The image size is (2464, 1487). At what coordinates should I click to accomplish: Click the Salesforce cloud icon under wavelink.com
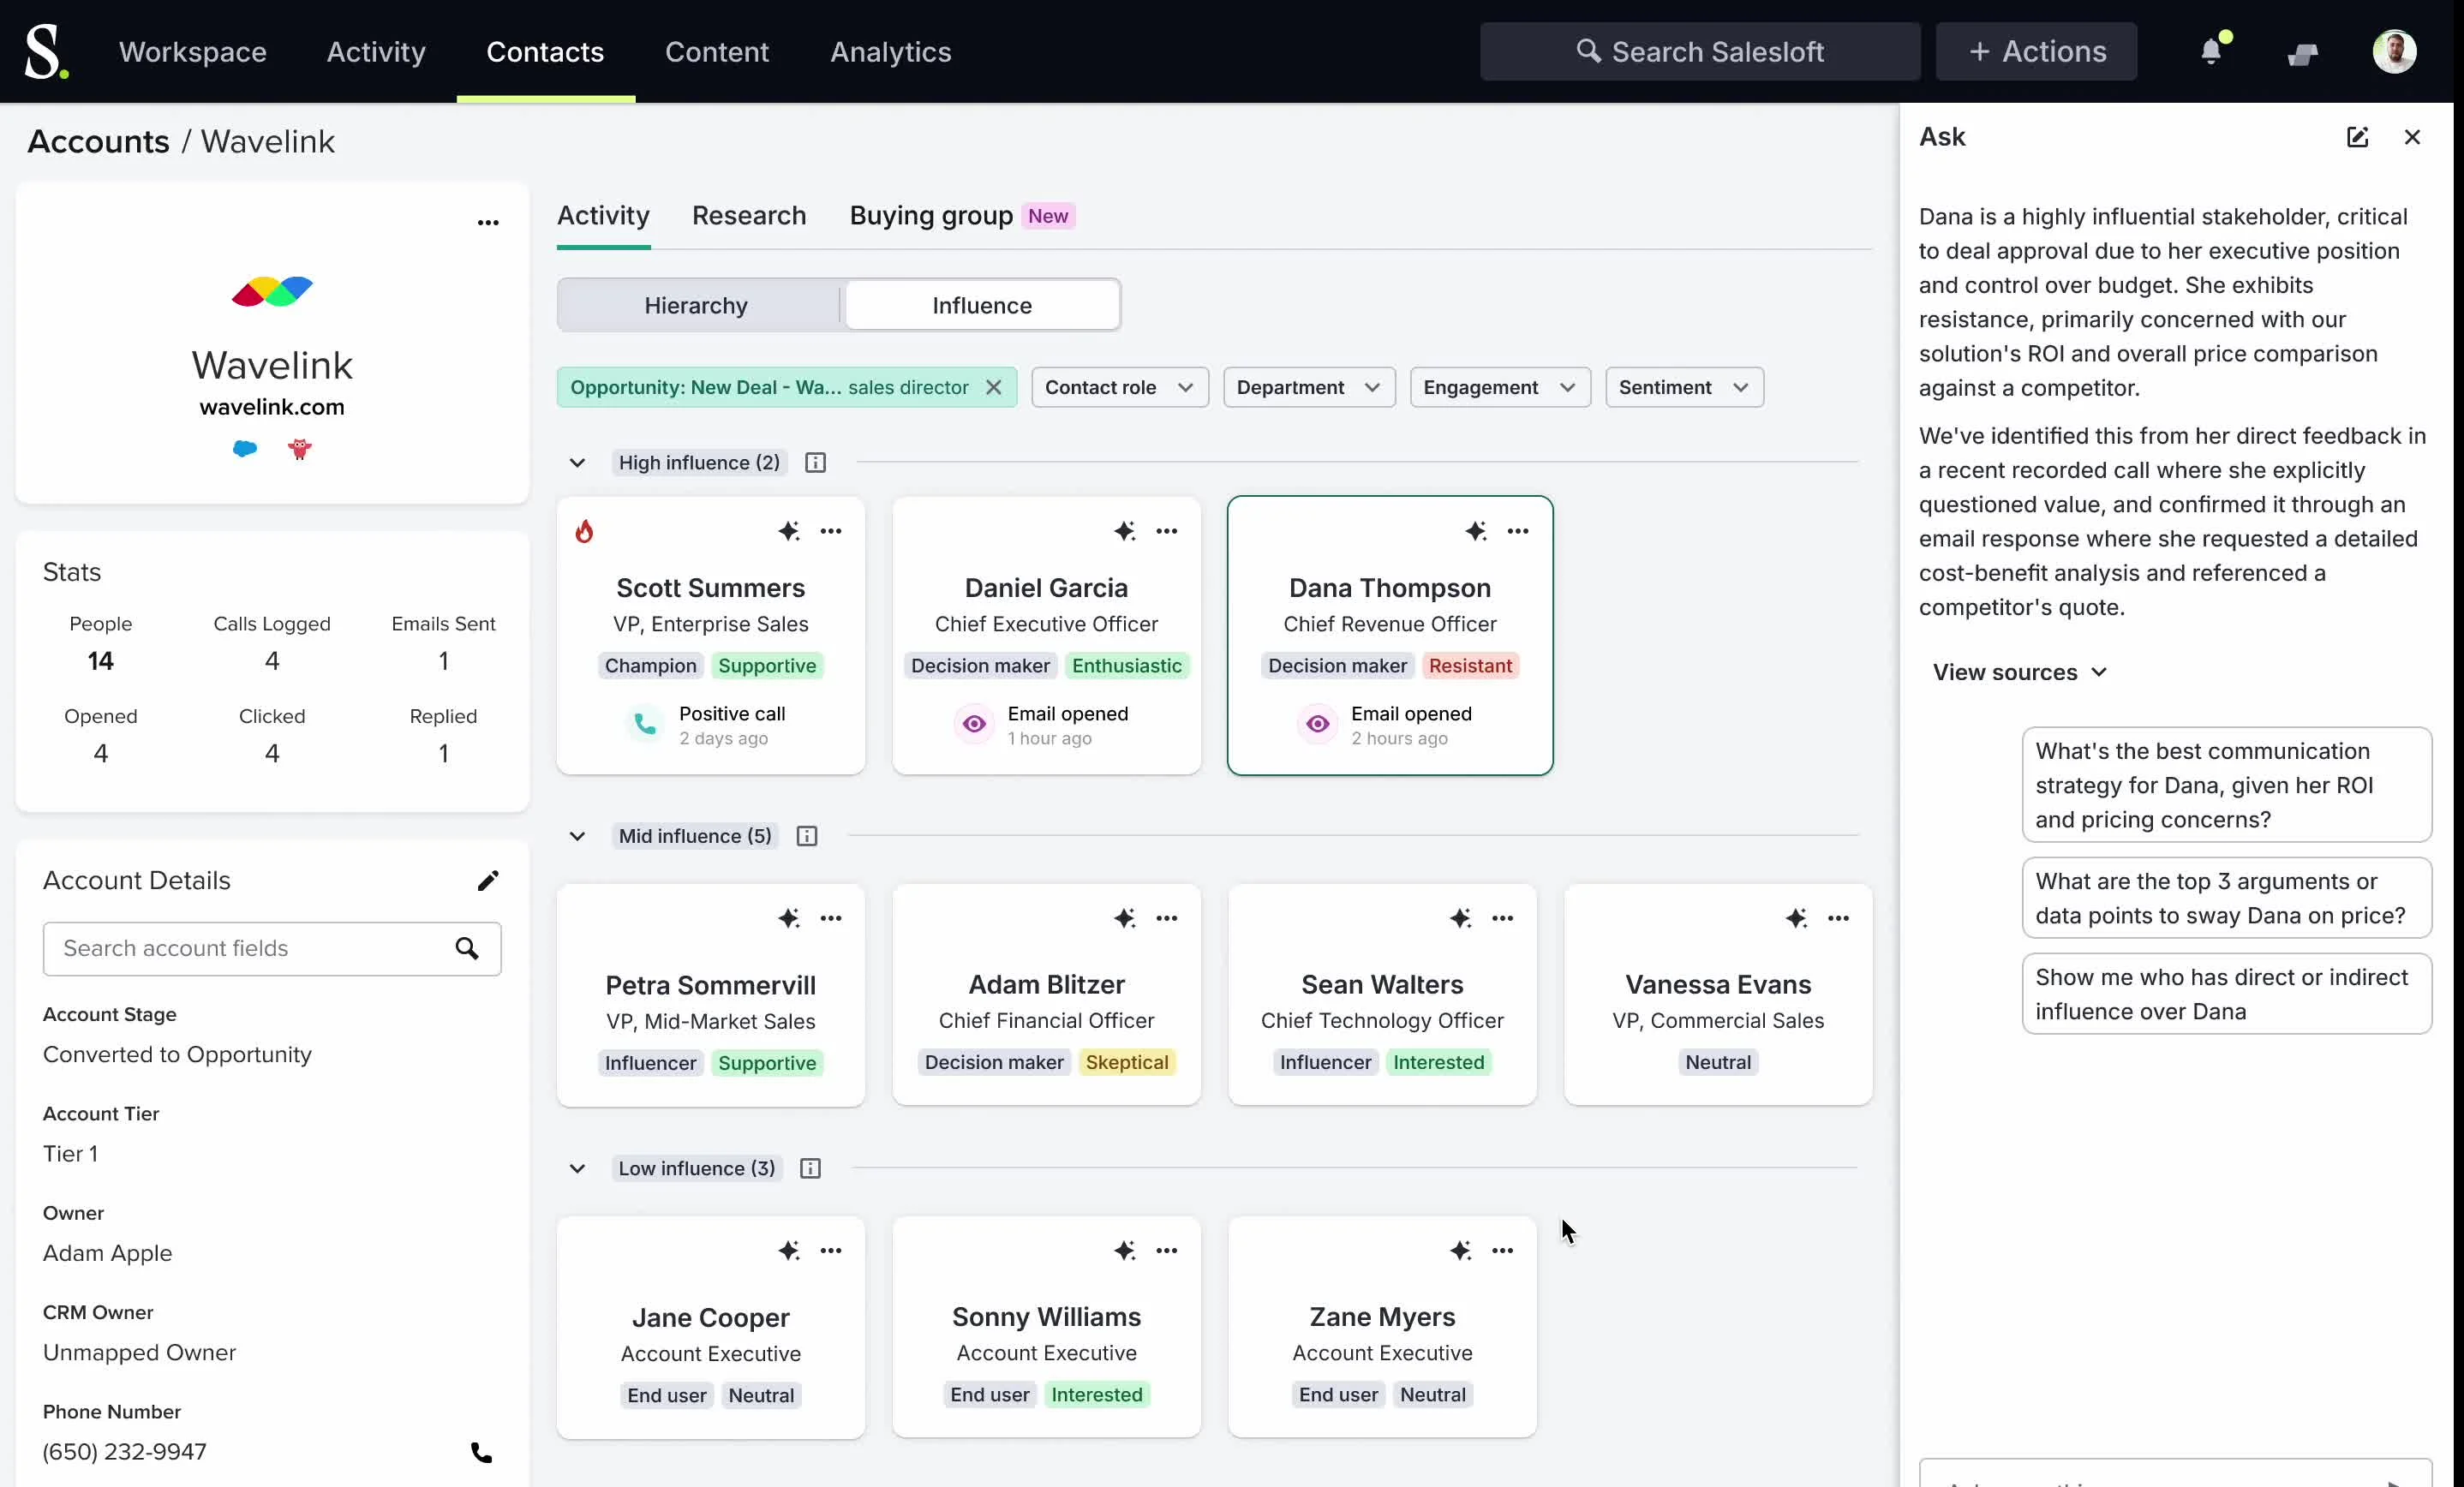click(245, 449)
